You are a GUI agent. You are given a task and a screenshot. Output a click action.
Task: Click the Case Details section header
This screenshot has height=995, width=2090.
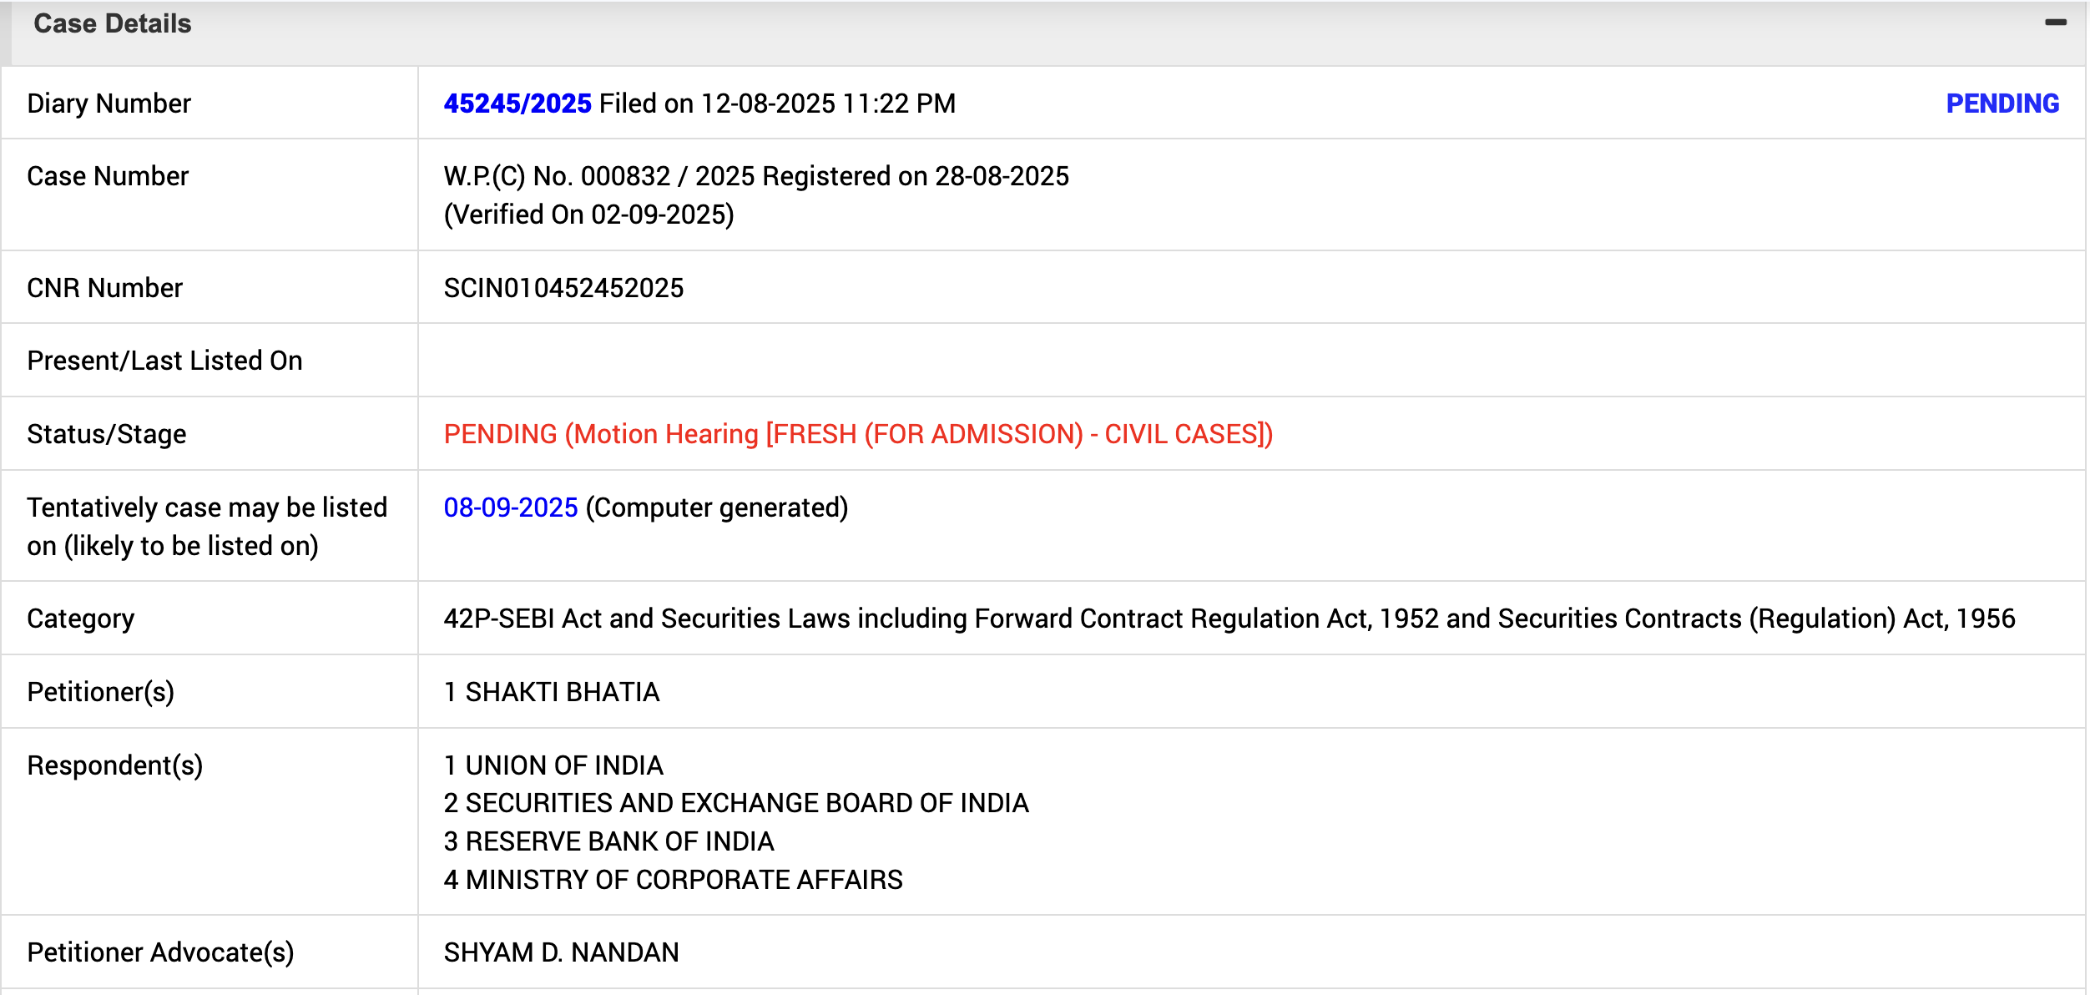pyautogui.click(x=113, y=23)
